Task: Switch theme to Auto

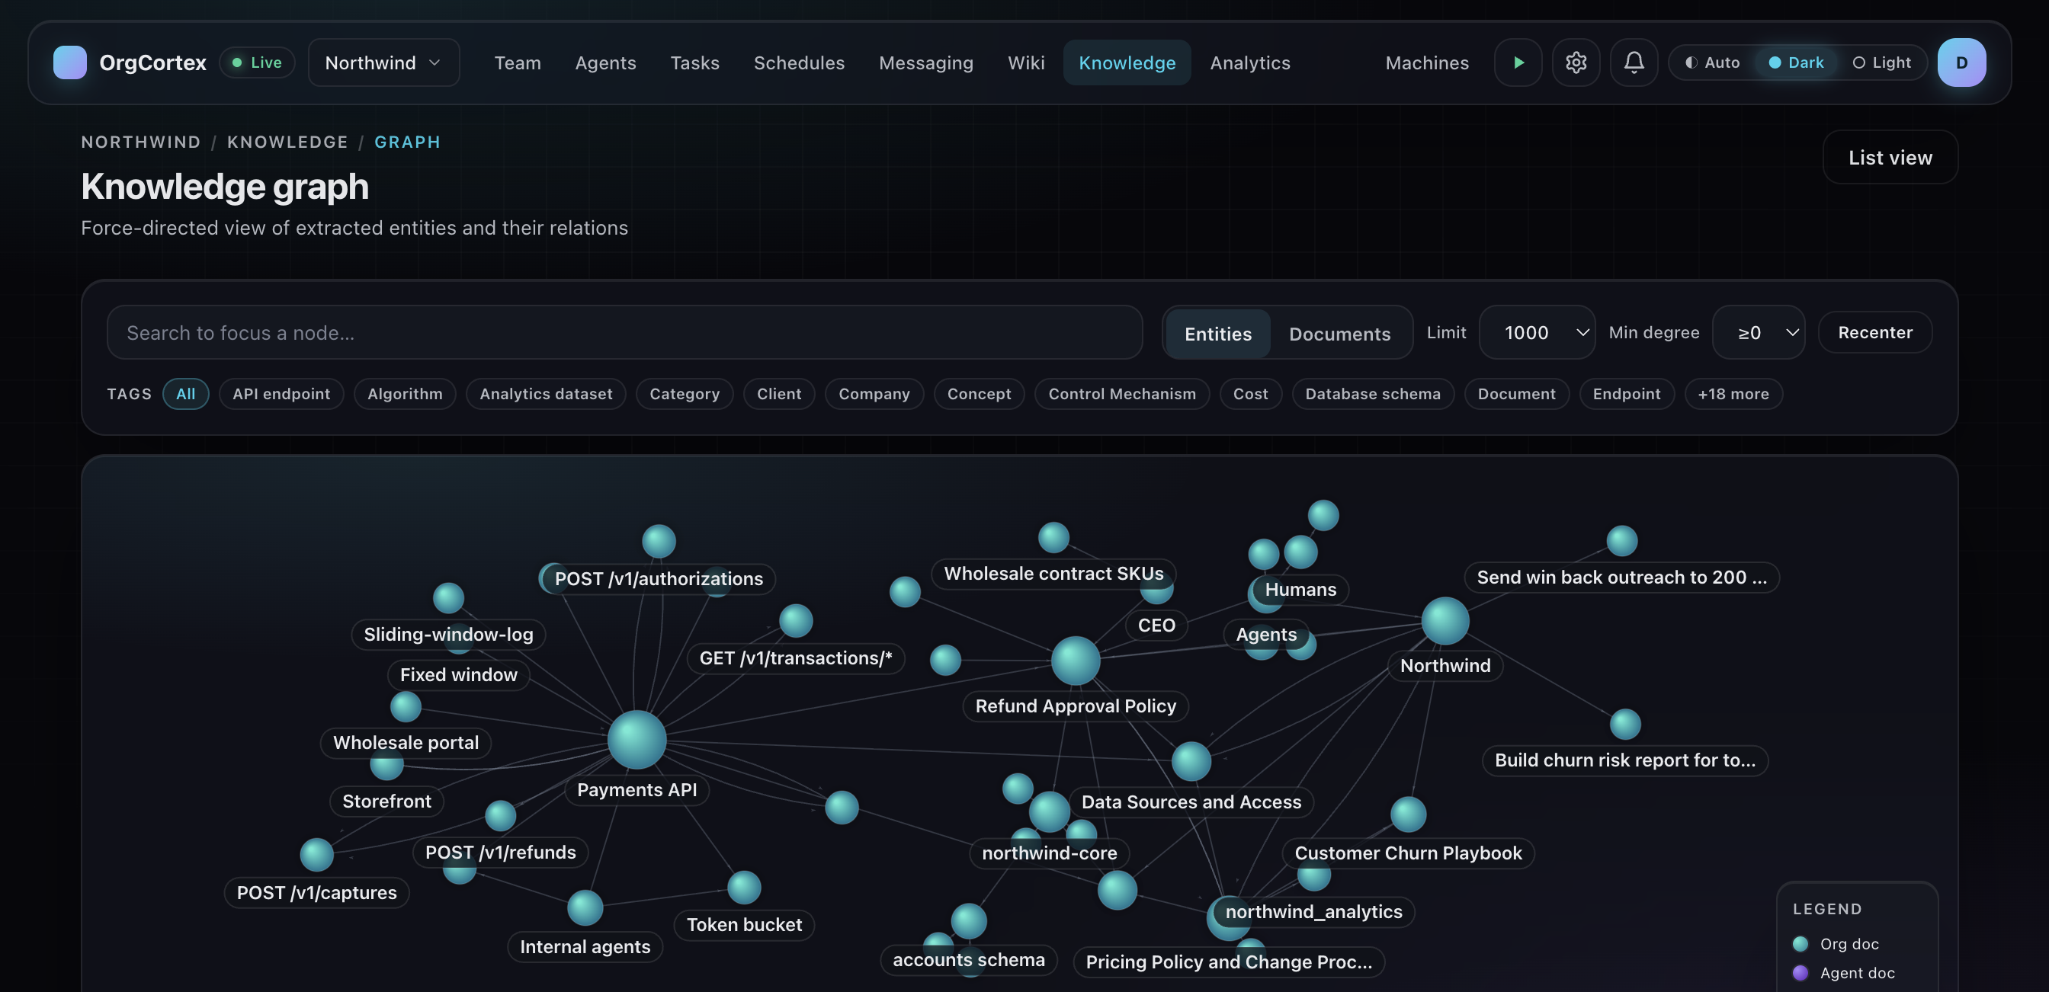Action: point(1712,62)
